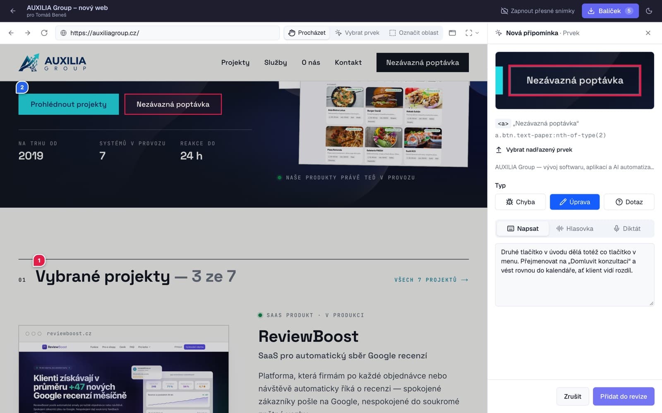Select Dotaz comment type

[x=629, y=202]
